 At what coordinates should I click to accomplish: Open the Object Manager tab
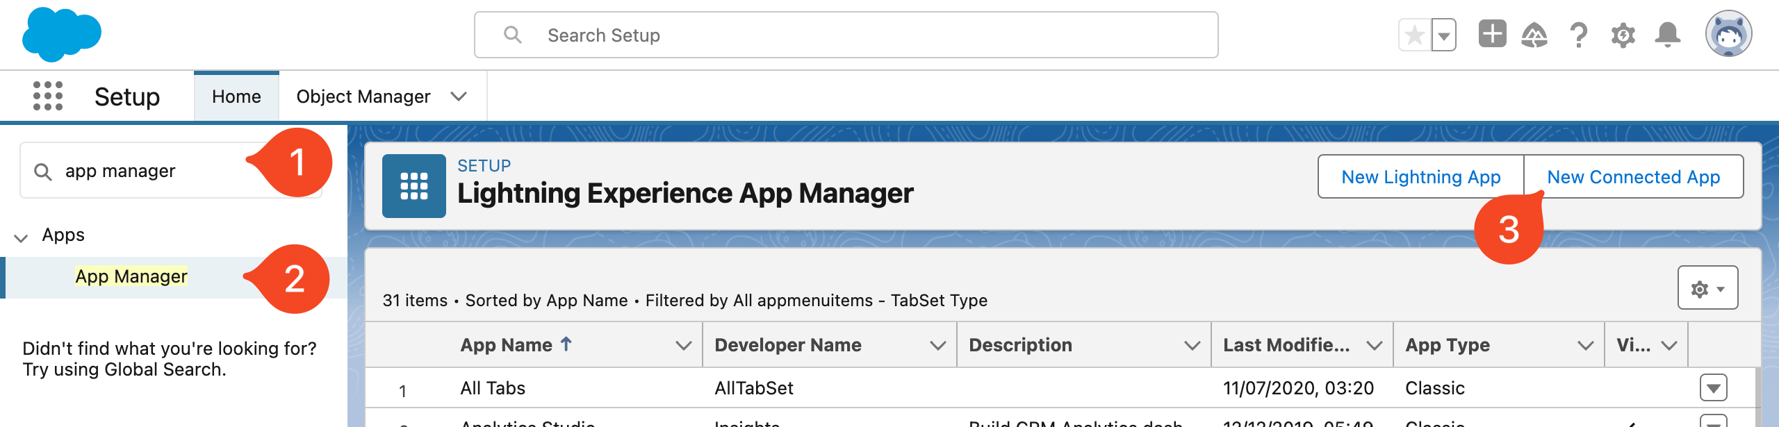coord(363,97)
